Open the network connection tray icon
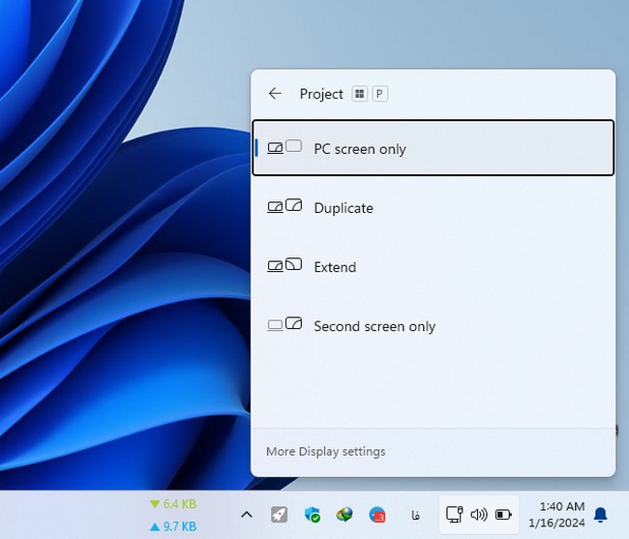629x539 pixels. click(x=455, y=514)
